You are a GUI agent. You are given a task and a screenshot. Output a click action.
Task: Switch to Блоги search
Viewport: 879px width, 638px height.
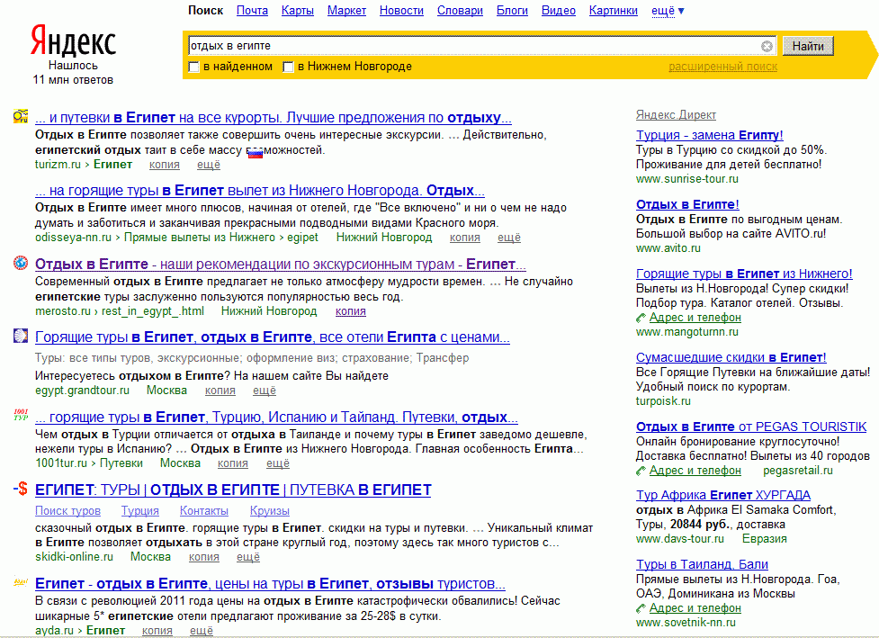513,11
